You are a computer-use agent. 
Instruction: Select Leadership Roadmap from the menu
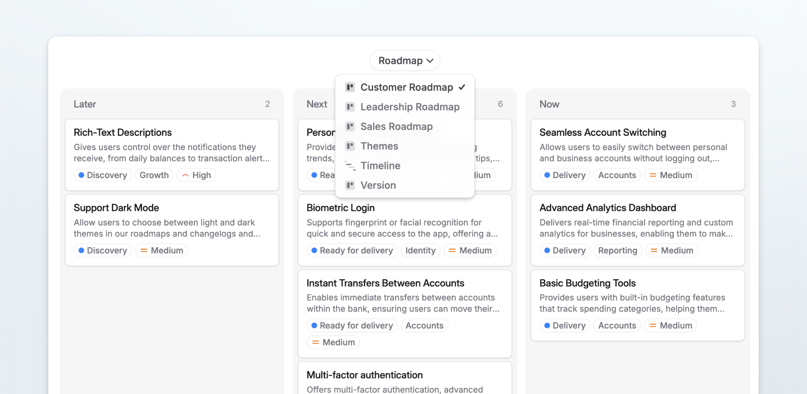[410, 107]
